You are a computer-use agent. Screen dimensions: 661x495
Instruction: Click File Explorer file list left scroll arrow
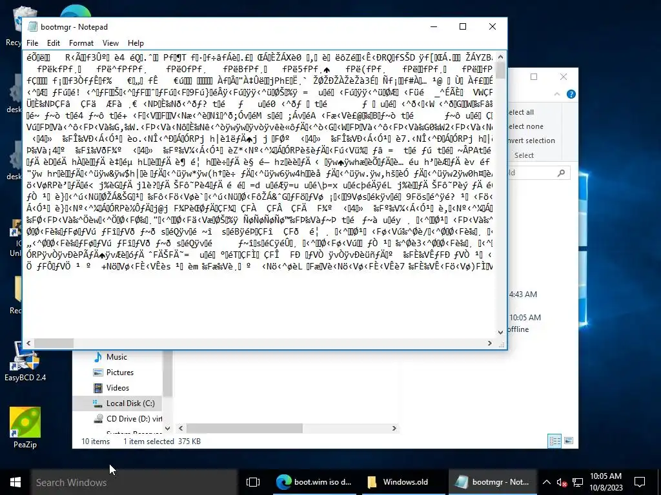(181, 428)
